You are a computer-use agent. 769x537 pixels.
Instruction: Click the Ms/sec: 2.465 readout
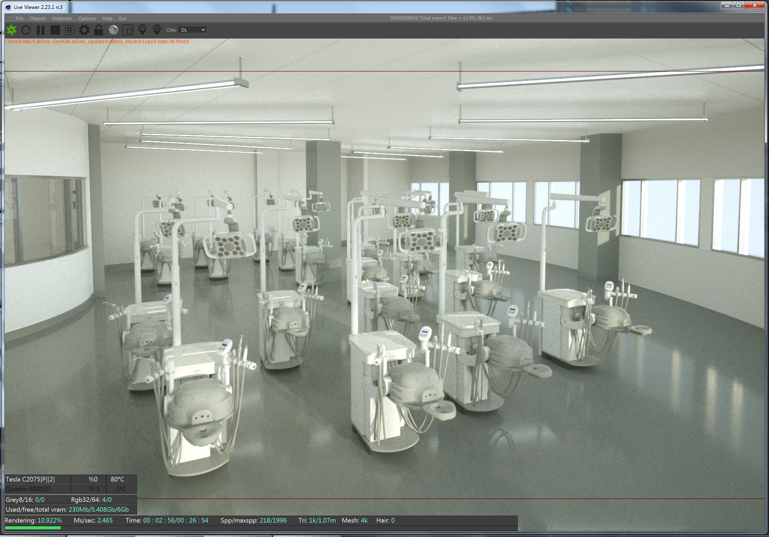[x=93, y=520]
